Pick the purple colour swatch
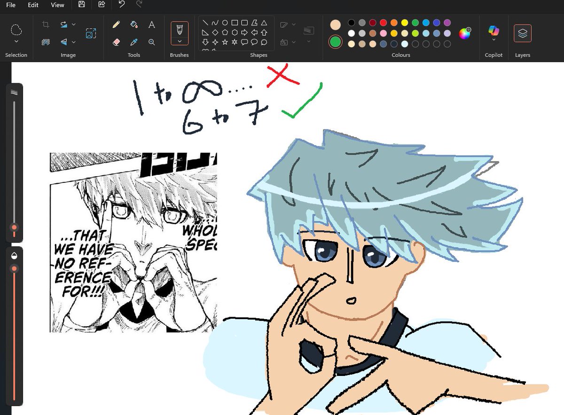 point(447,23)
